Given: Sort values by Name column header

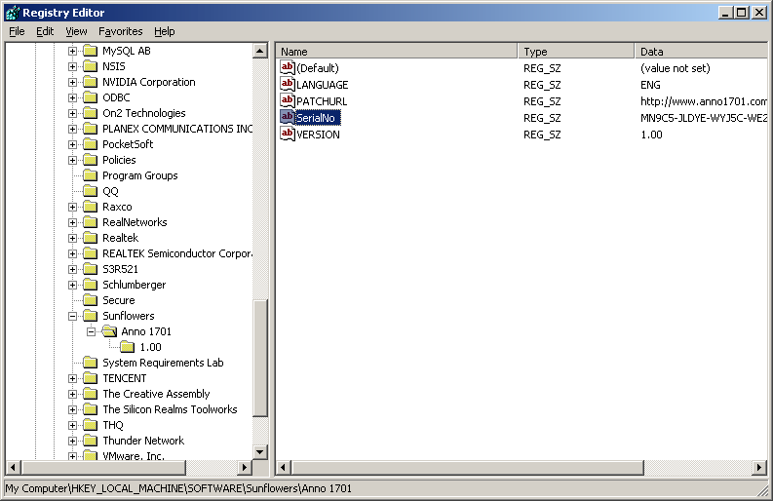Looking at the screenshot, I should click(x=396, y=51).
